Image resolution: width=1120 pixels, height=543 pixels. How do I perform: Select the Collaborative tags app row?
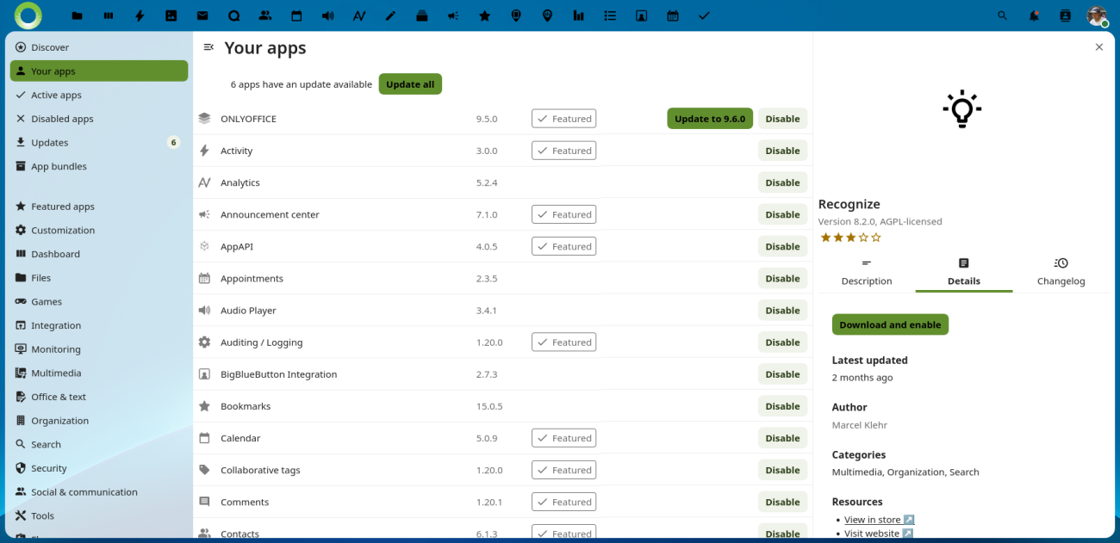[502, 470]
